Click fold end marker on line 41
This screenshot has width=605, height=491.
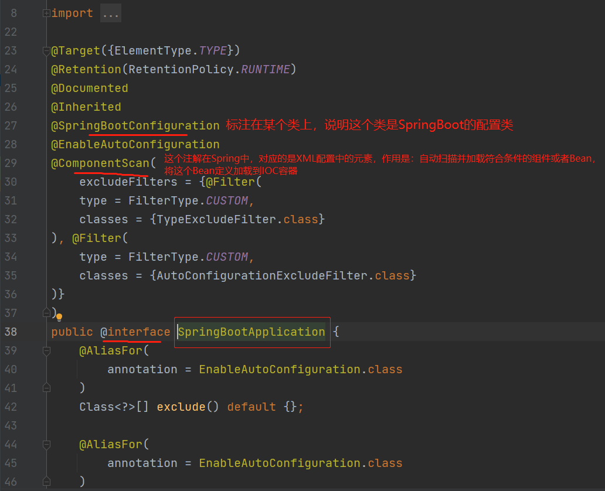46,388
